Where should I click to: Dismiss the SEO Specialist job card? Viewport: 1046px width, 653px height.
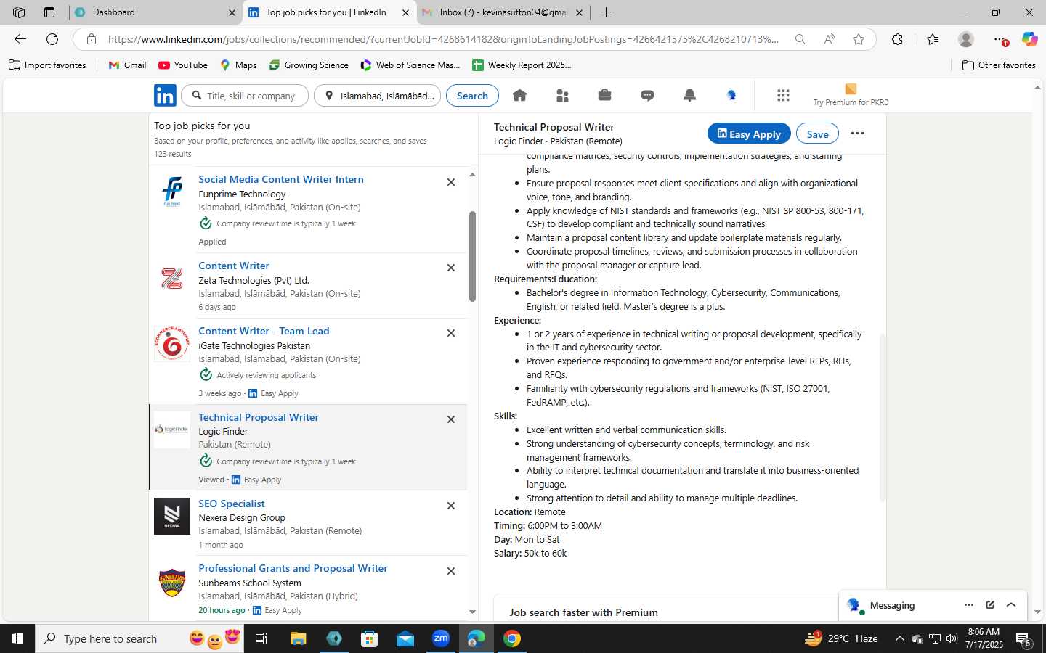click(451, 506)
